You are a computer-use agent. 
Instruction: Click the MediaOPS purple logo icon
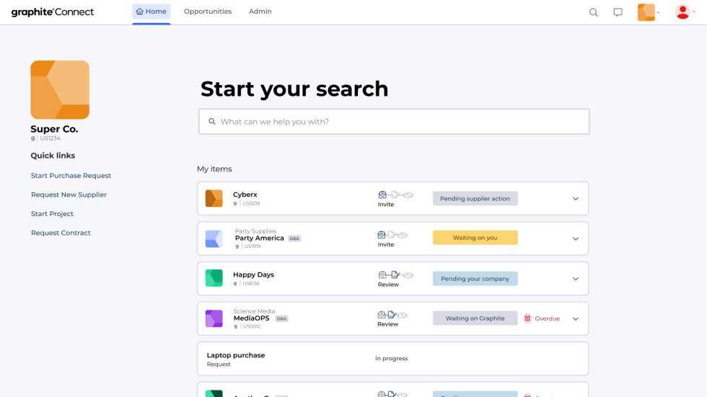coord(214,318)
